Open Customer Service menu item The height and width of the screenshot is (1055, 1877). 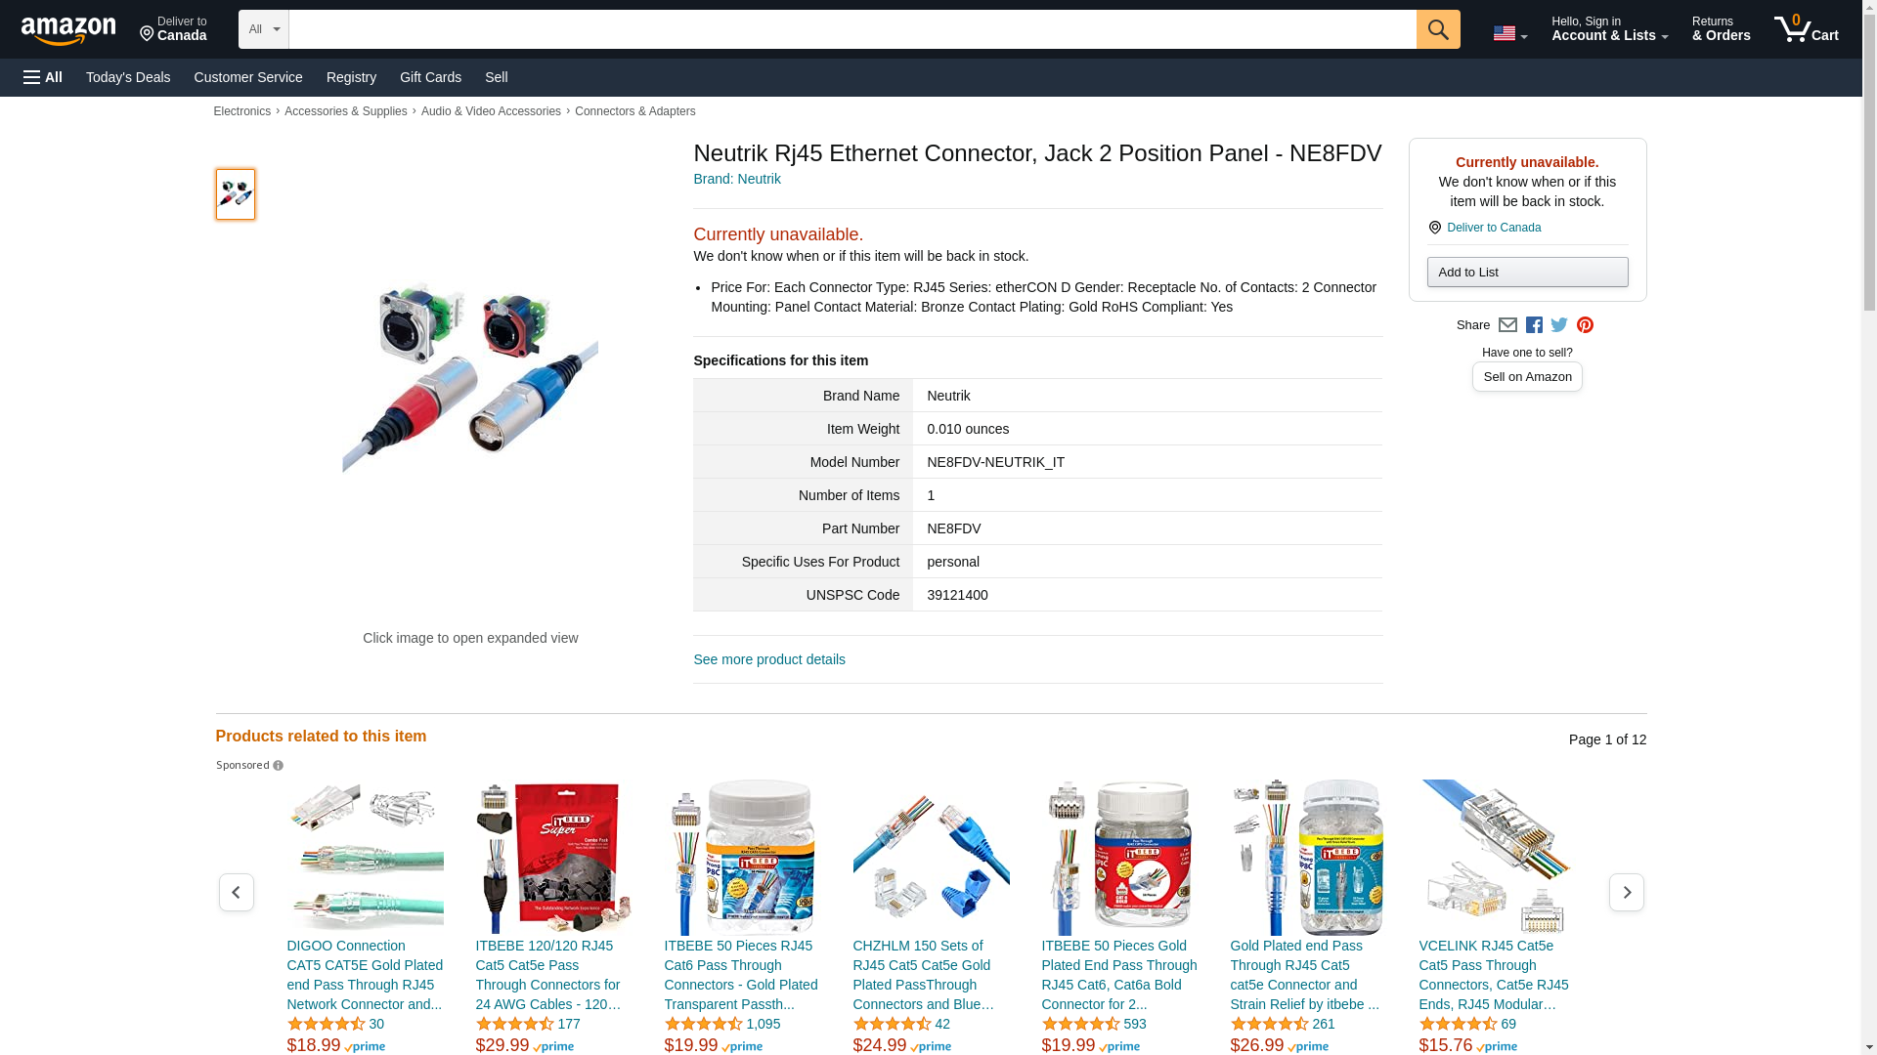248,77
